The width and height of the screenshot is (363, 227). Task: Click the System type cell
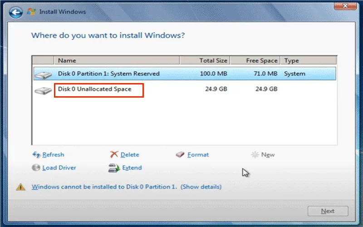(x=294, y=74)
